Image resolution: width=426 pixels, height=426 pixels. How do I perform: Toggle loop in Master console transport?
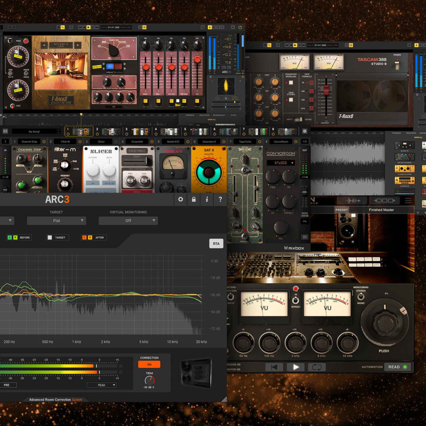317,367
